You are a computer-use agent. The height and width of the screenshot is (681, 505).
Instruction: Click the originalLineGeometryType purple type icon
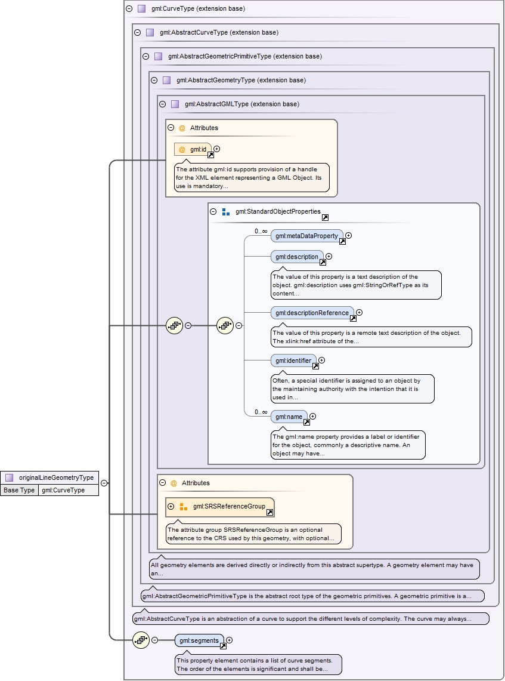pyautogui.click(x=9, y=477)
